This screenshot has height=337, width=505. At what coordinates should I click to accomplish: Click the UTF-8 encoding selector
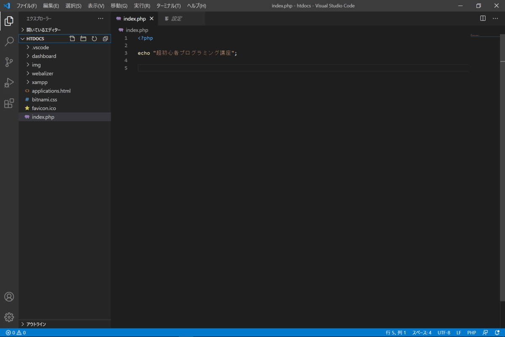444,333
